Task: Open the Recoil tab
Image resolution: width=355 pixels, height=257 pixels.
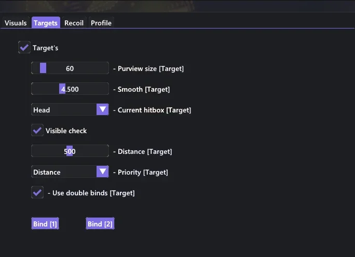Action: 74,23
